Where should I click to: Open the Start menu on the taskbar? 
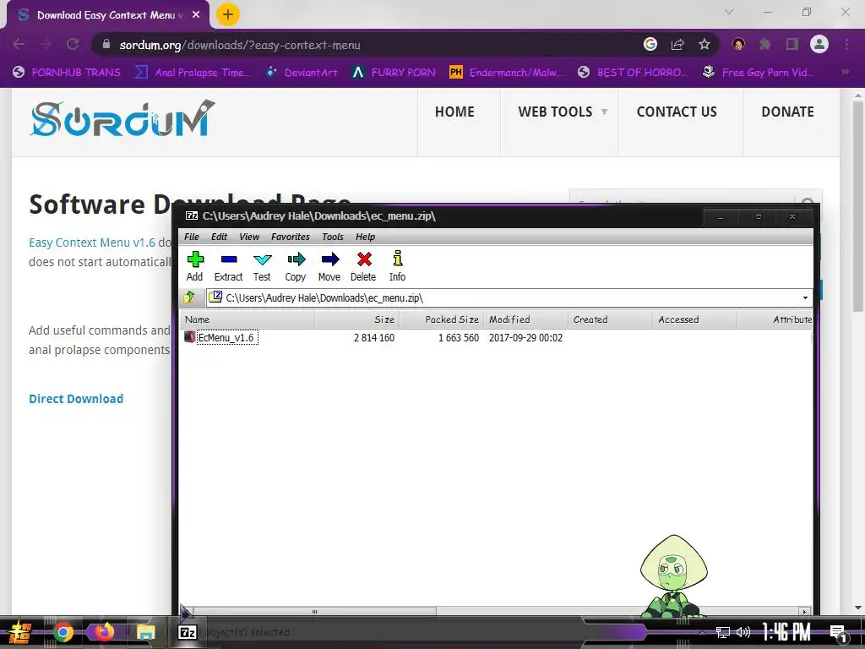click(20, 632)
